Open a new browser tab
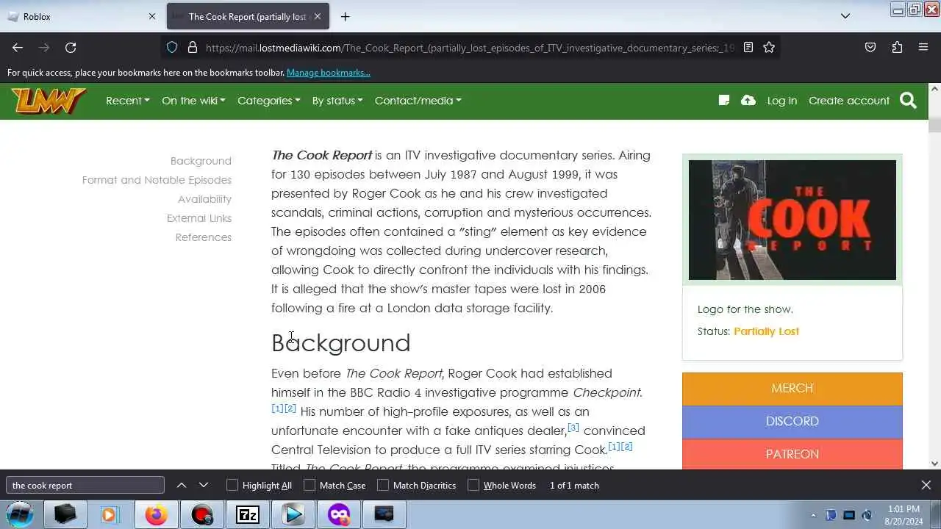 pos(345,16)
